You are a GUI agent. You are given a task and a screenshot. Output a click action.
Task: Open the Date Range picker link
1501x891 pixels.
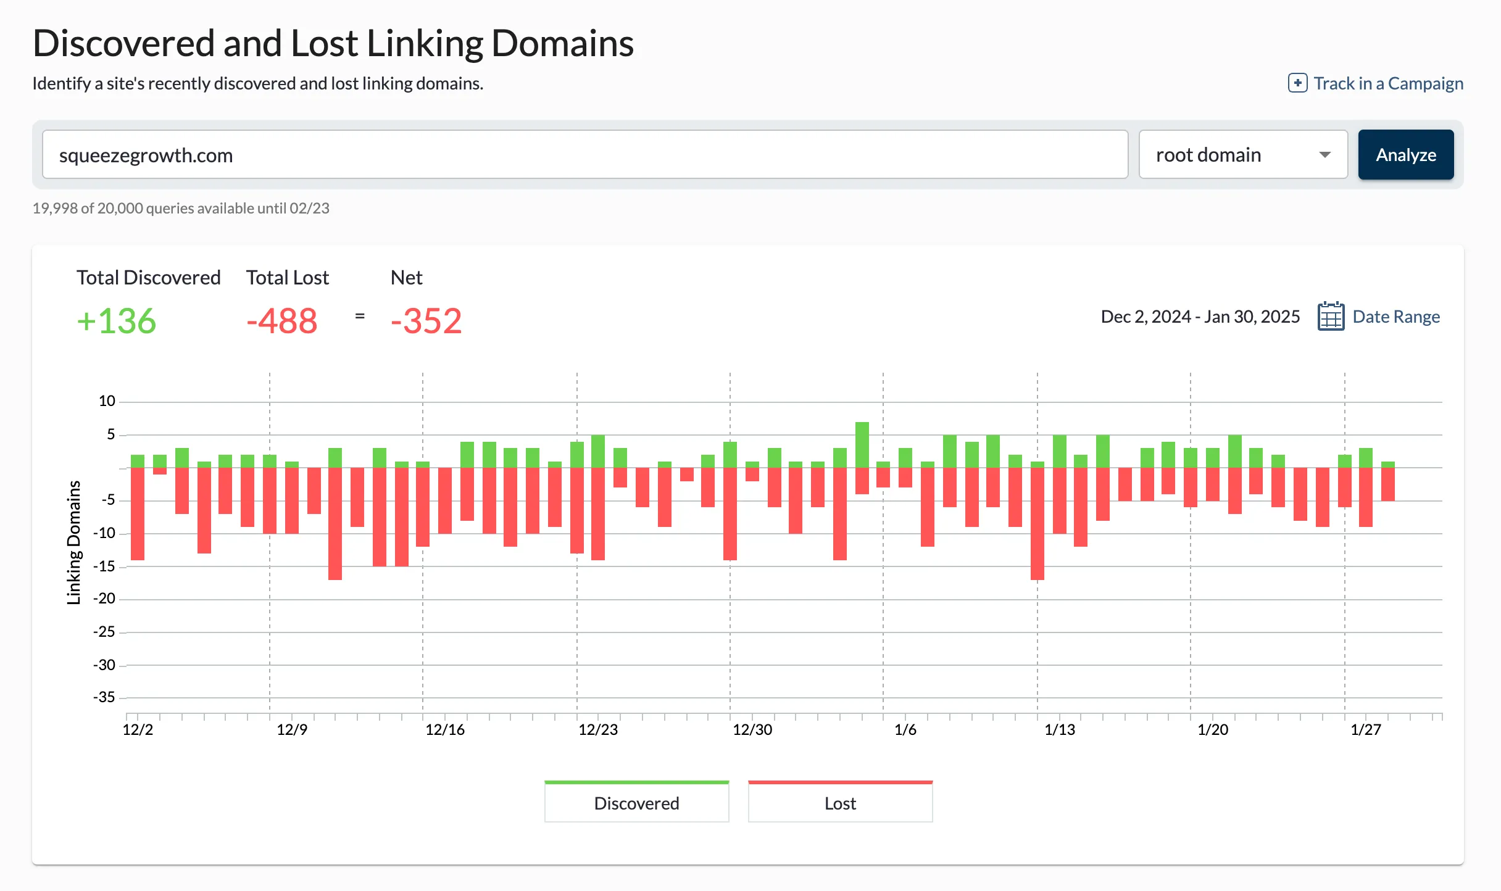[1396, 317]
